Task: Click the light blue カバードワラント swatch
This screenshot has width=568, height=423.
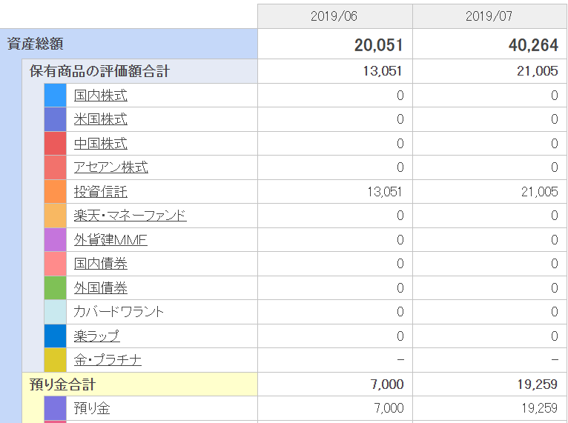Action: tap(56, 312)
